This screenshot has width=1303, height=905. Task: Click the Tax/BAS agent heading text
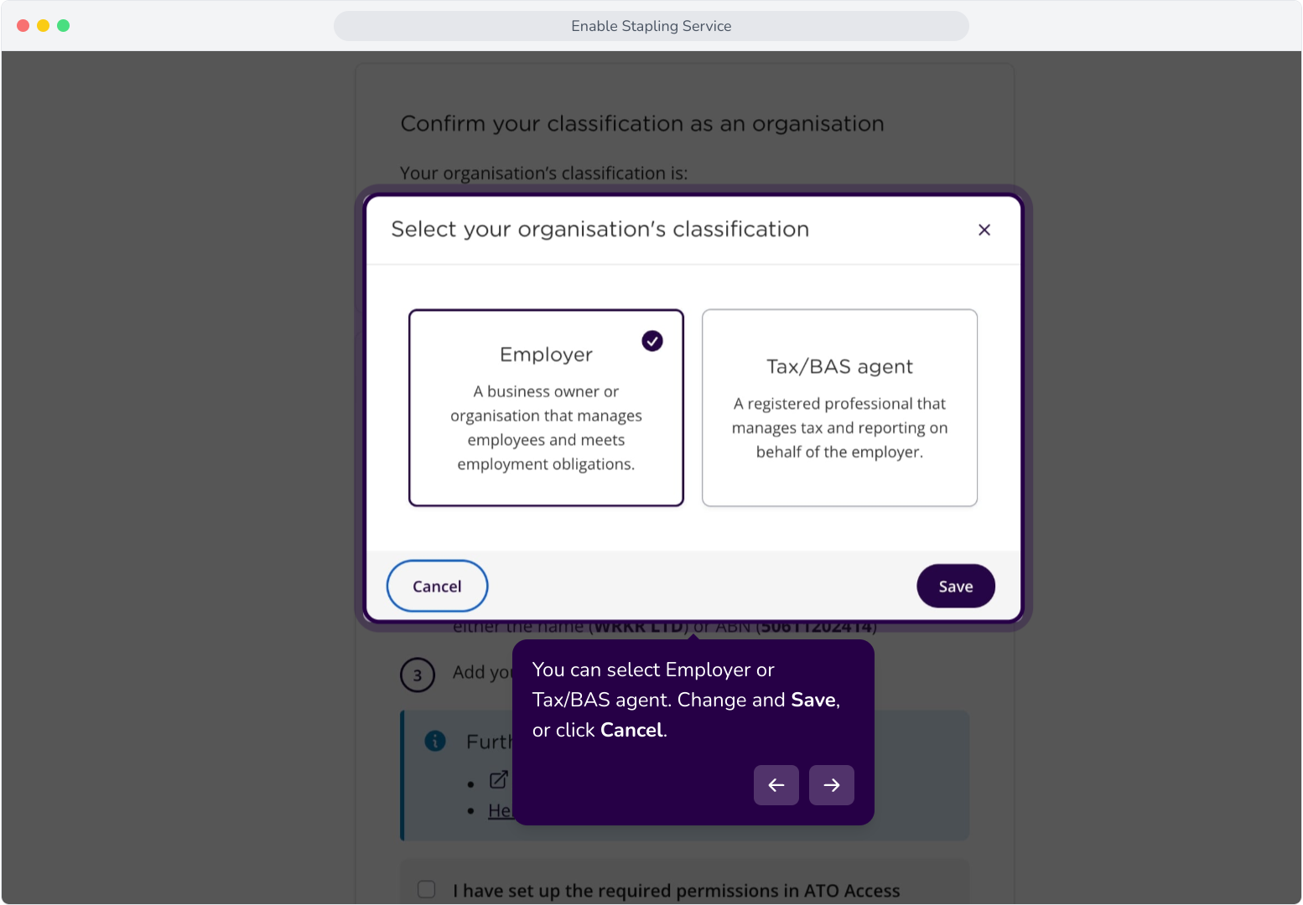point(839,367)
